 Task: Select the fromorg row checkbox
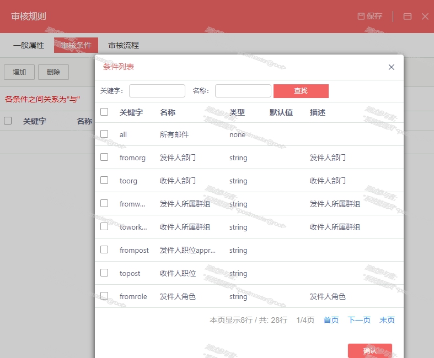[104, 157]
